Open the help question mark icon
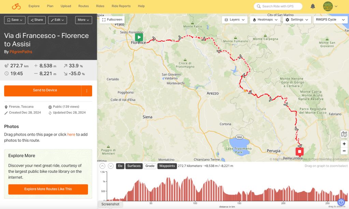The image size is (349, 209). 341,202
